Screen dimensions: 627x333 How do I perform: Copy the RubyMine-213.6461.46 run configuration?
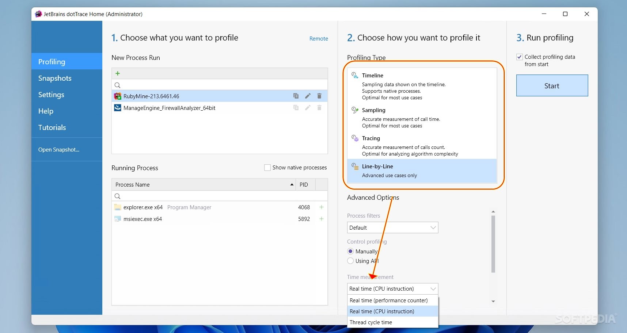coord(296,96)
